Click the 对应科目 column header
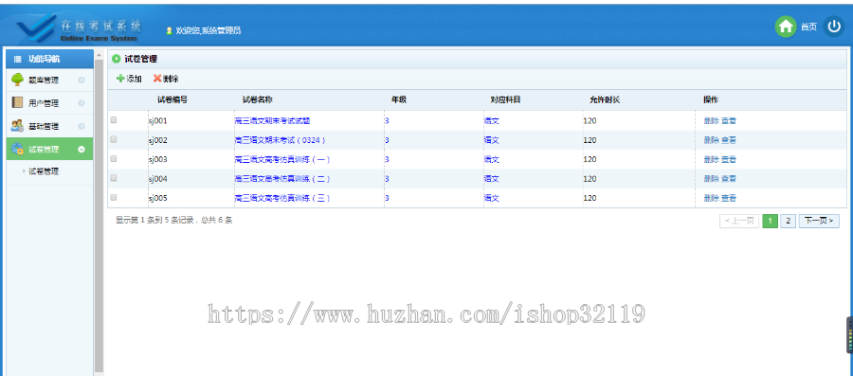Image resolution: width=853 pixels, height=376 pixels. click(505, 100)
